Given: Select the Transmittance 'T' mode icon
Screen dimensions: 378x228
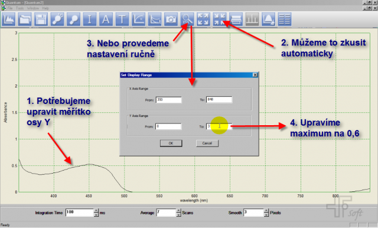Looking at the screenshot, I should click(122, 19).
